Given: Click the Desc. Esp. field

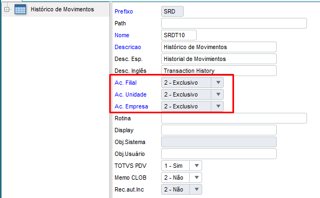Looking at the screenshot, I should [219, 59].
